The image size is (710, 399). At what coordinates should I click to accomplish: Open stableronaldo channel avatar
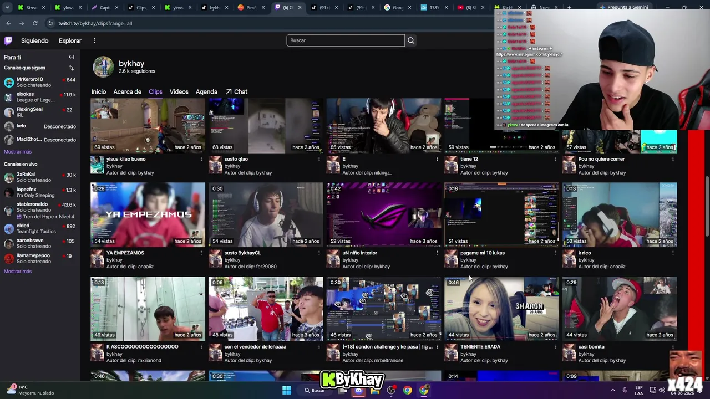9,211
